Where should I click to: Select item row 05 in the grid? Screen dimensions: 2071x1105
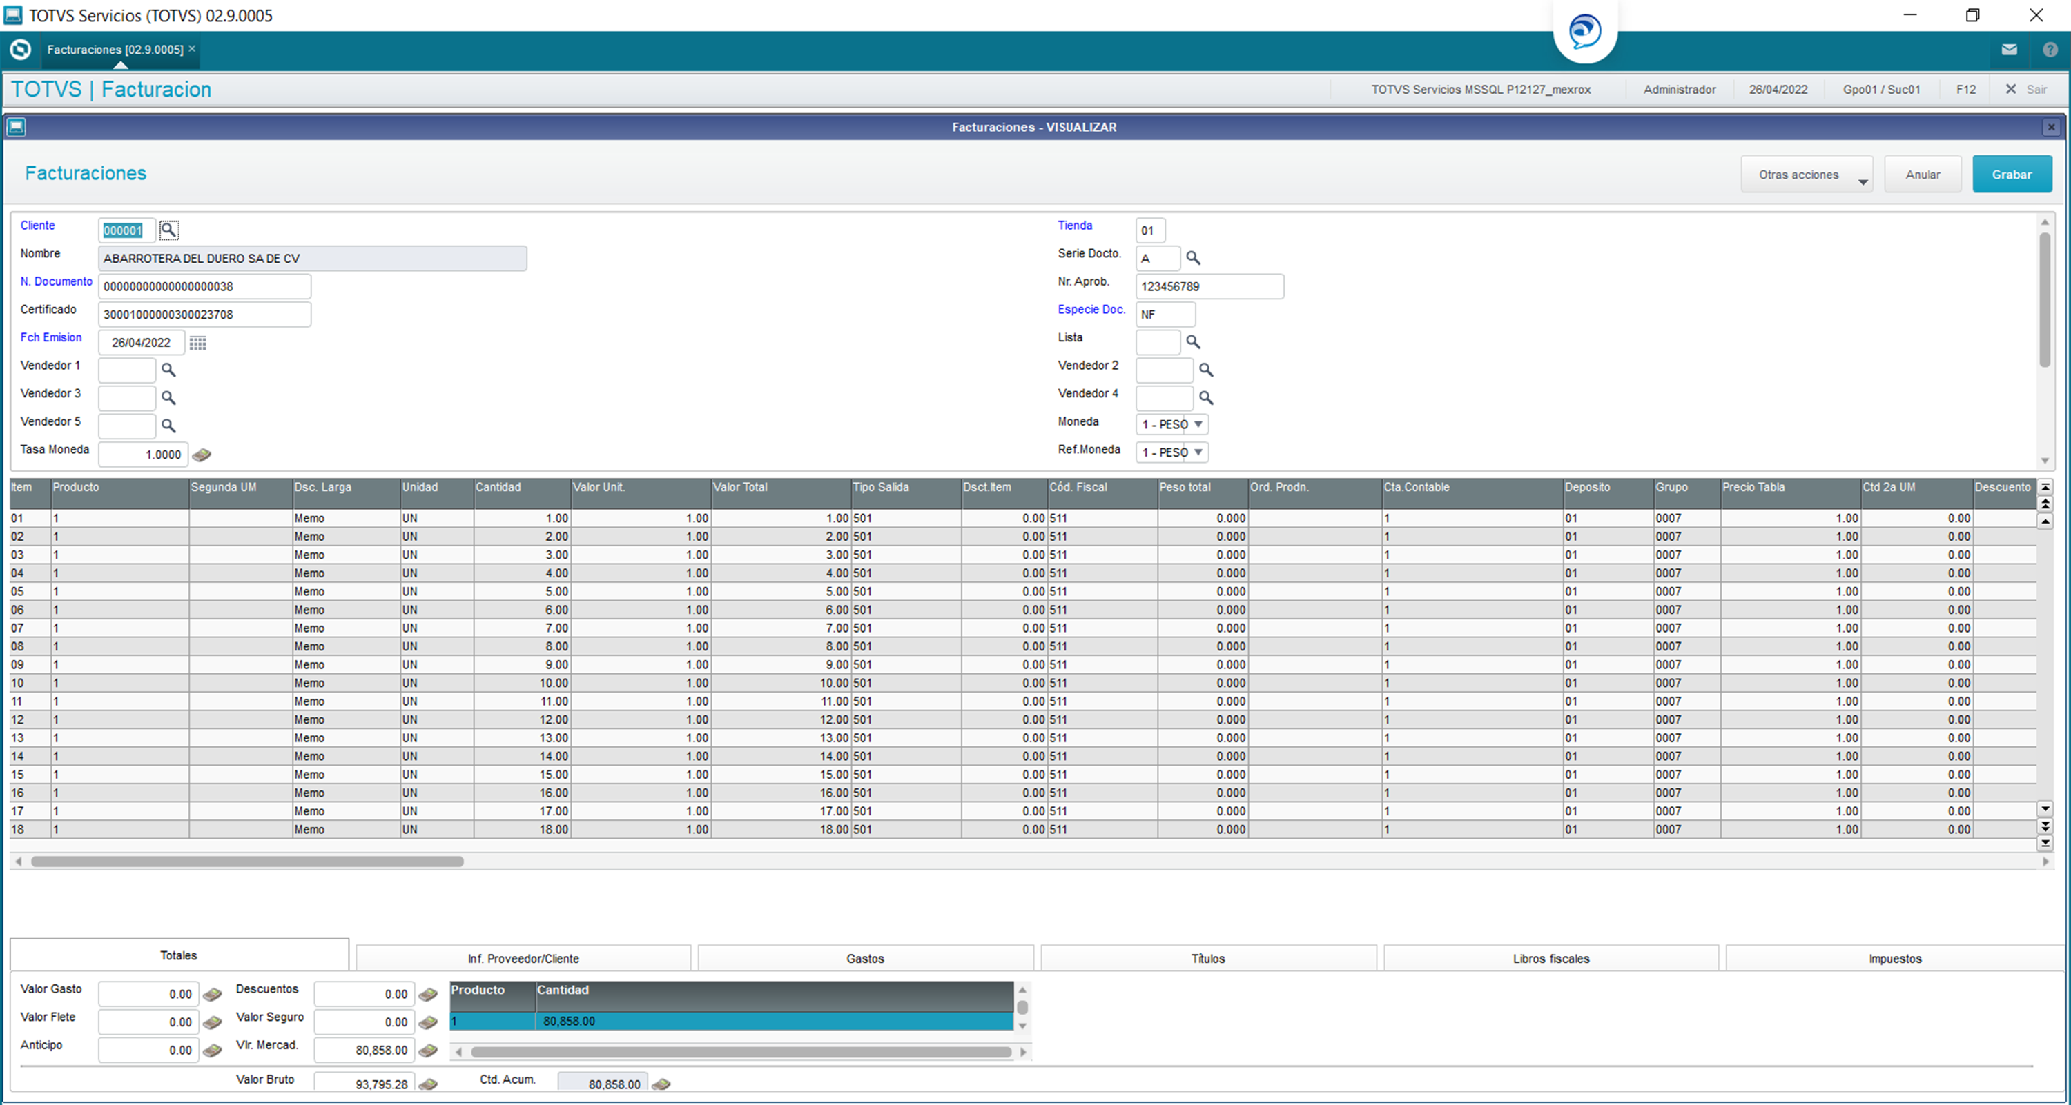[x=1022, y=592]
